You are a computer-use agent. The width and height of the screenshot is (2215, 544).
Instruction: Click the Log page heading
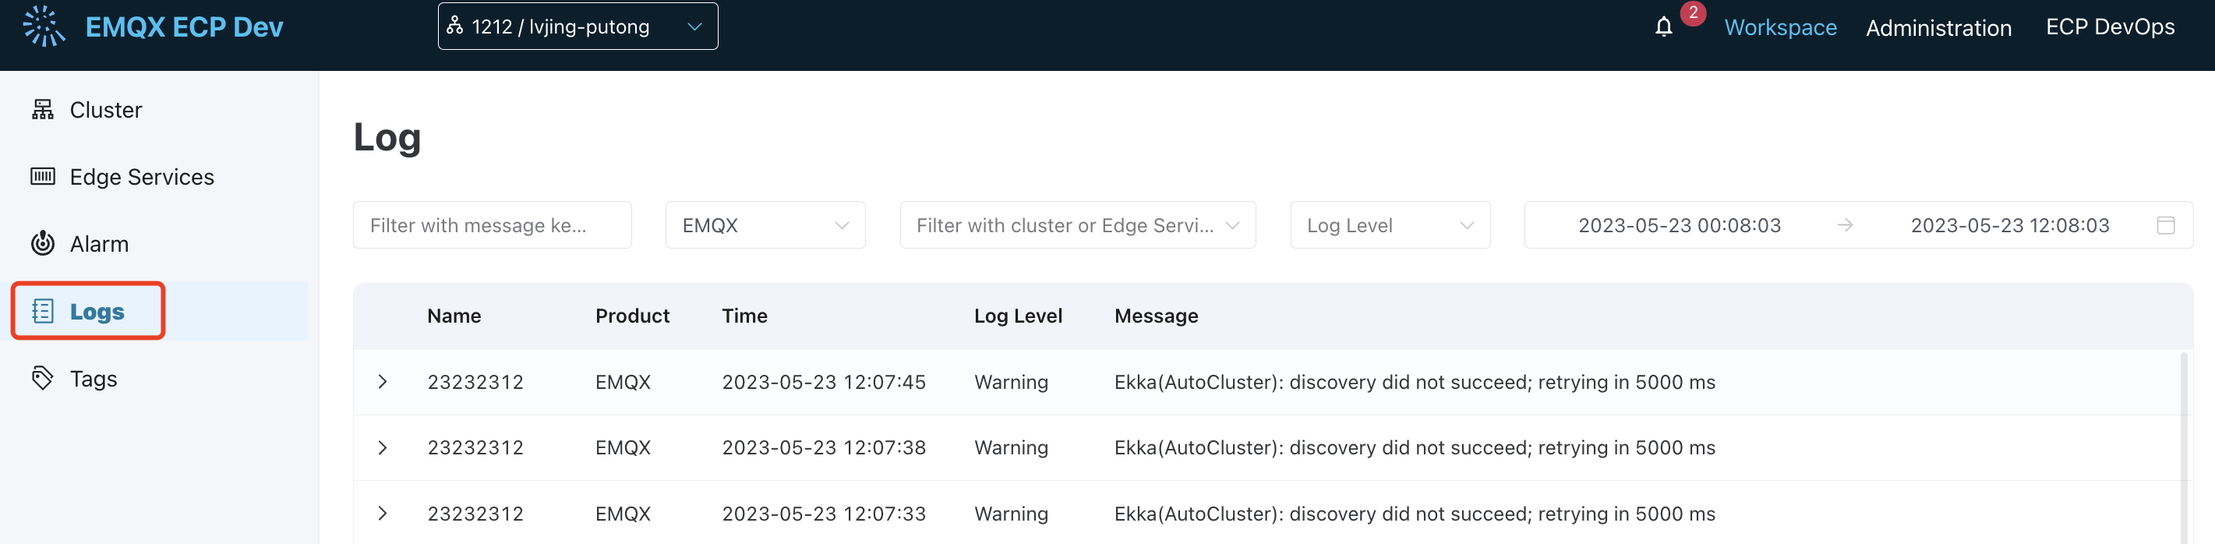coord(387,137)
